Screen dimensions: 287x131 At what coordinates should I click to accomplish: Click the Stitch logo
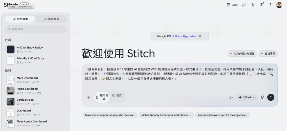click(11, 5)
